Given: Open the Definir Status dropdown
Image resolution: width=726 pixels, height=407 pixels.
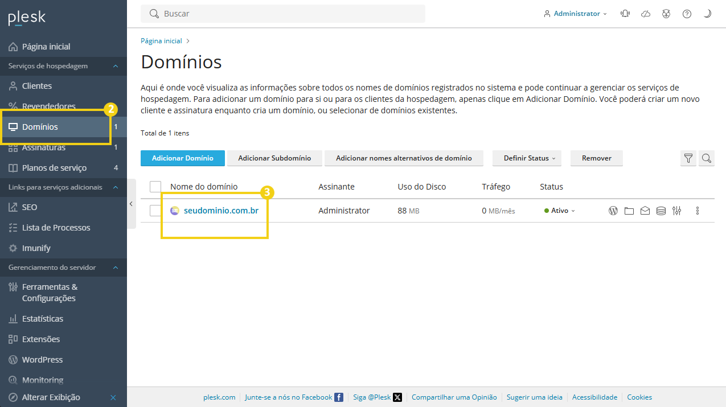Looking at the screenshot, I should (527, 158).
